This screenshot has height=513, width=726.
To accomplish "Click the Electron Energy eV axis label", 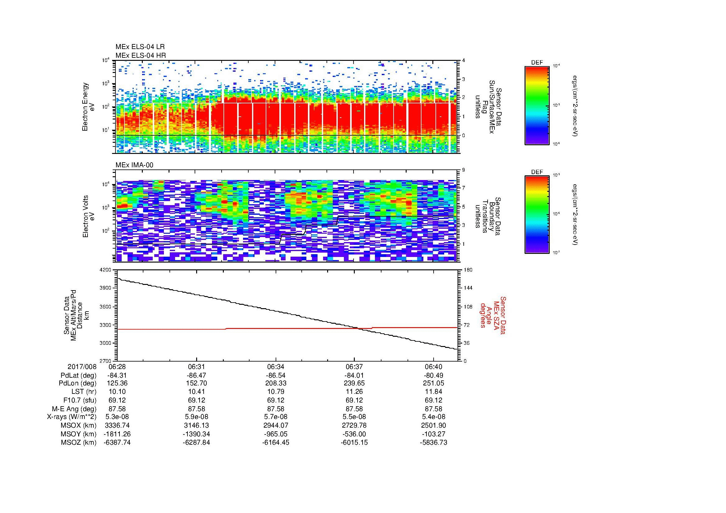I will pos(88,107).
